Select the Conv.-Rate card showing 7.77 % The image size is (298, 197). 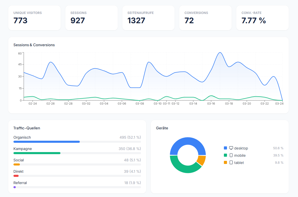click(262, 18)
